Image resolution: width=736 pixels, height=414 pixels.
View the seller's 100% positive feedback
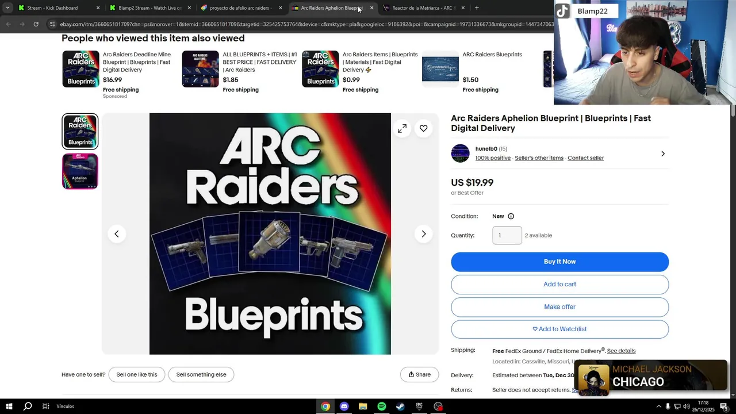click(493, 158)
